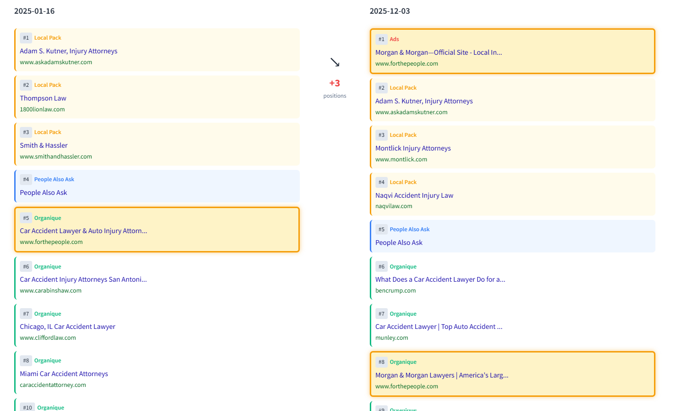
Task: Open the www.forthepeople.com link in the highlighted organic result
Action: tap(52, 241)
